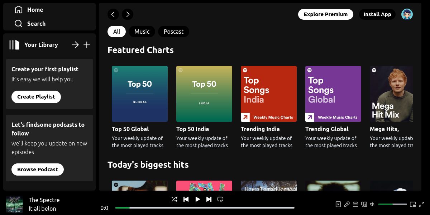Click Today's biggest hits heading
The width and height of the screenshot is (430, 215).
tap(148, 165)
